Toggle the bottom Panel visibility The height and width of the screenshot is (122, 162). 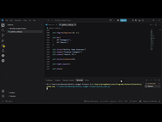click(x=139, y=20)
